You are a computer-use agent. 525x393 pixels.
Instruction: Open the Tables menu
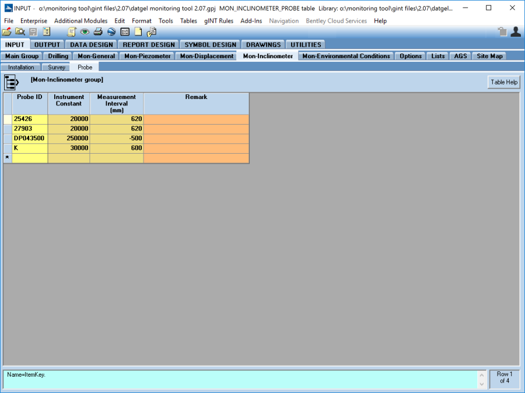pos(188,21)
